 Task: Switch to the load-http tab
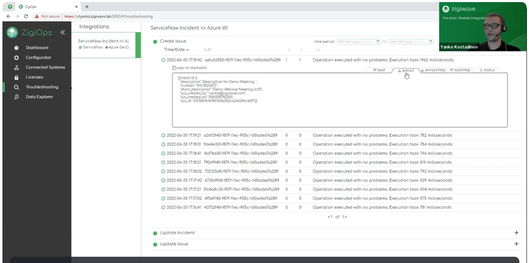460,70
